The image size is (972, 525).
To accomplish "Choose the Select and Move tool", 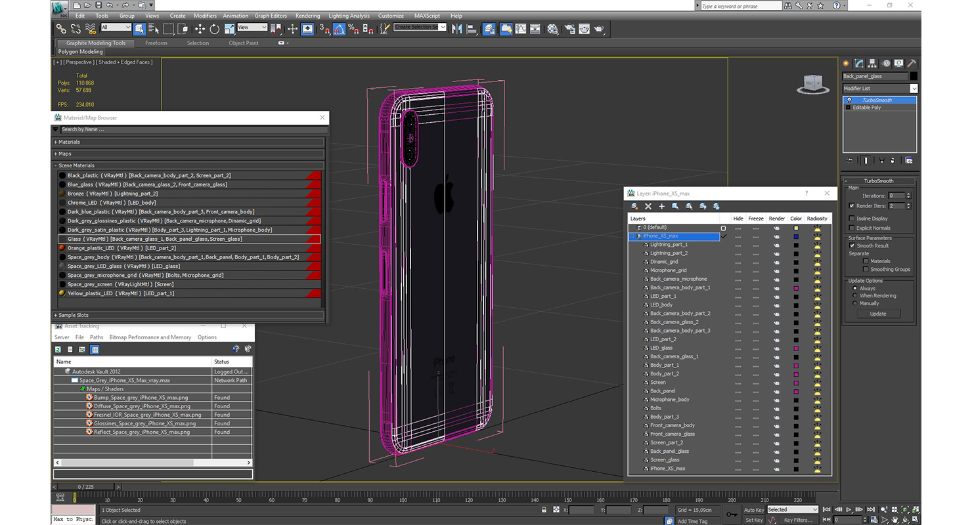I will pos(200,28).
